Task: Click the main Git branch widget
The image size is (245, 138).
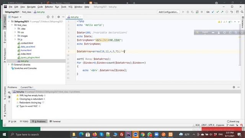Action: [x=230, y=125]
